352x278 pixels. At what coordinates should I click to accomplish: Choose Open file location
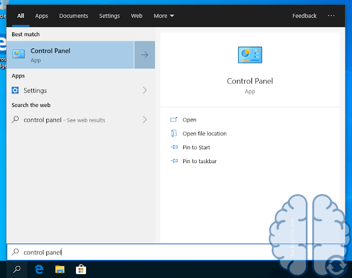coord(205,134)
